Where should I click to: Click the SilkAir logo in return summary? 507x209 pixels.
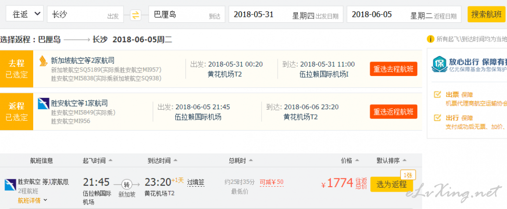[x=43, y=103]
